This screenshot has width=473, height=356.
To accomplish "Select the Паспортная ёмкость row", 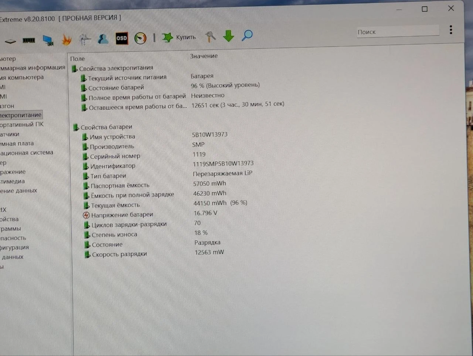I will pyautogui.click(x=155, y=185).
